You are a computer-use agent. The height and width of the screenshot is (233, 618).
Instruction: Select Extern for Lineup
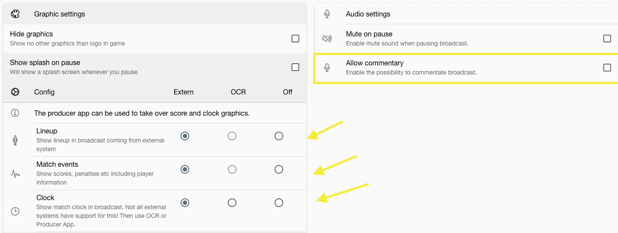(x=185, y=136)
